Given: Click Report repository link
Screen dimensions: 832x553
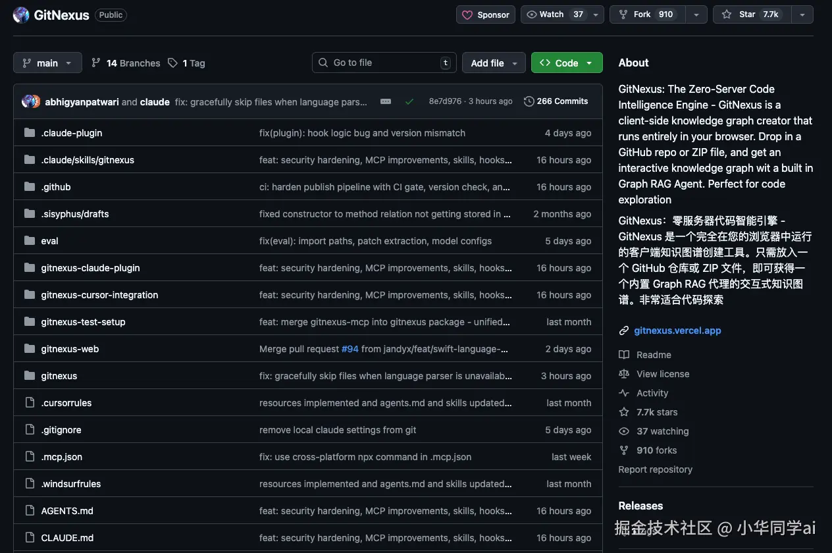Looking at the screenshot, I should coord(655,469).
